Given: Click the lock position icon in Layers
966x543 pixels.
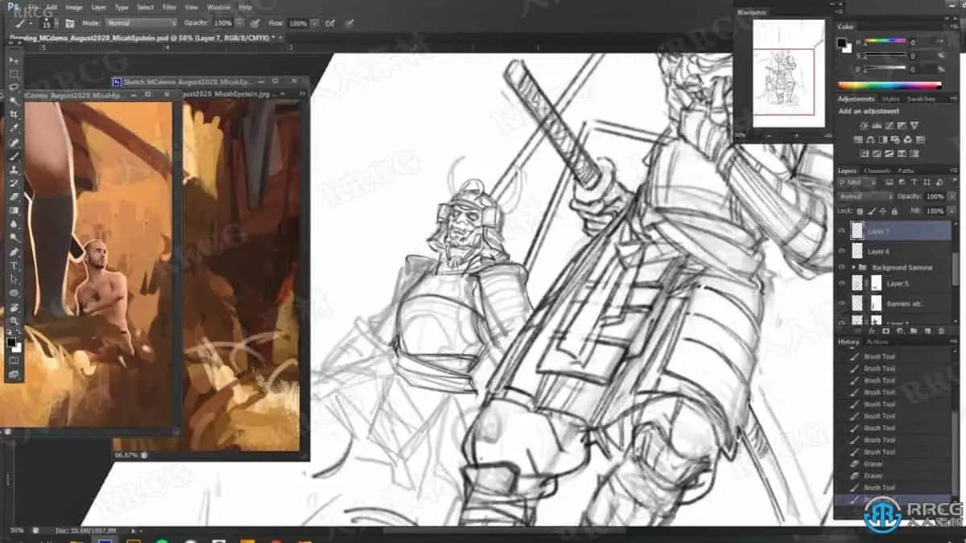Looking at the screenshot, I should click(x=881, y=211).
